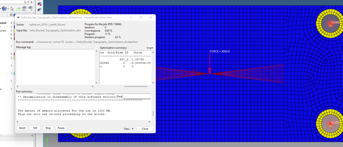This screenshot has height=147, width=343.
Task: Click the Graph button in Optimization summary
Action: 150,48
